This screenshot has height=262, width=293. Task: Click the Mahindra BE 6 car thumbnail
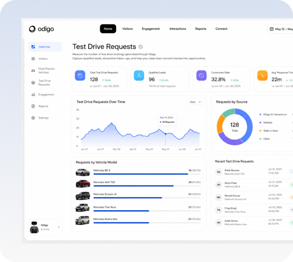coord(83,172)
